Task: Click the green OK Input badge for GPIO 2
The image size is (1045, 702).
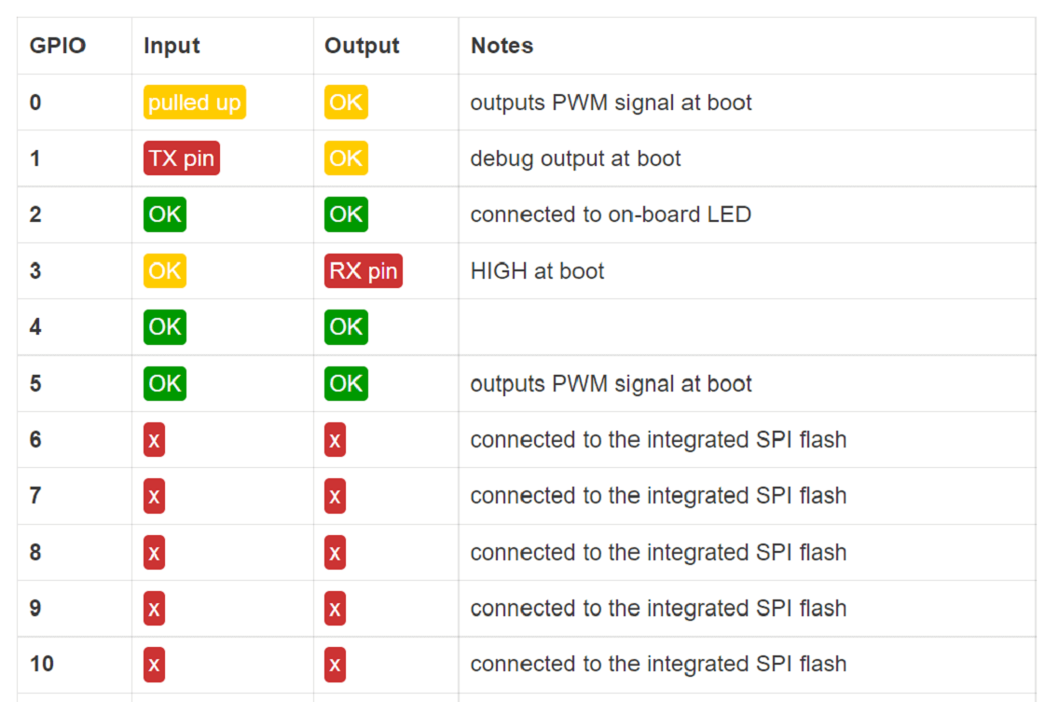Action: point(164,214)
